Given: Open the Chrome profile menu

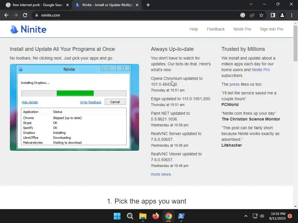Looking at the screenshot, I should pyautogui.click(x=282, y=15).
